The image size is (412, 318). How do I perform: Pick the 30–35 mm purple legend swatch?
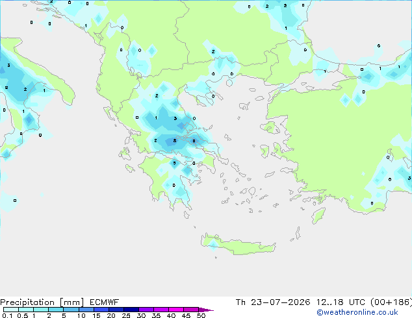146,310
